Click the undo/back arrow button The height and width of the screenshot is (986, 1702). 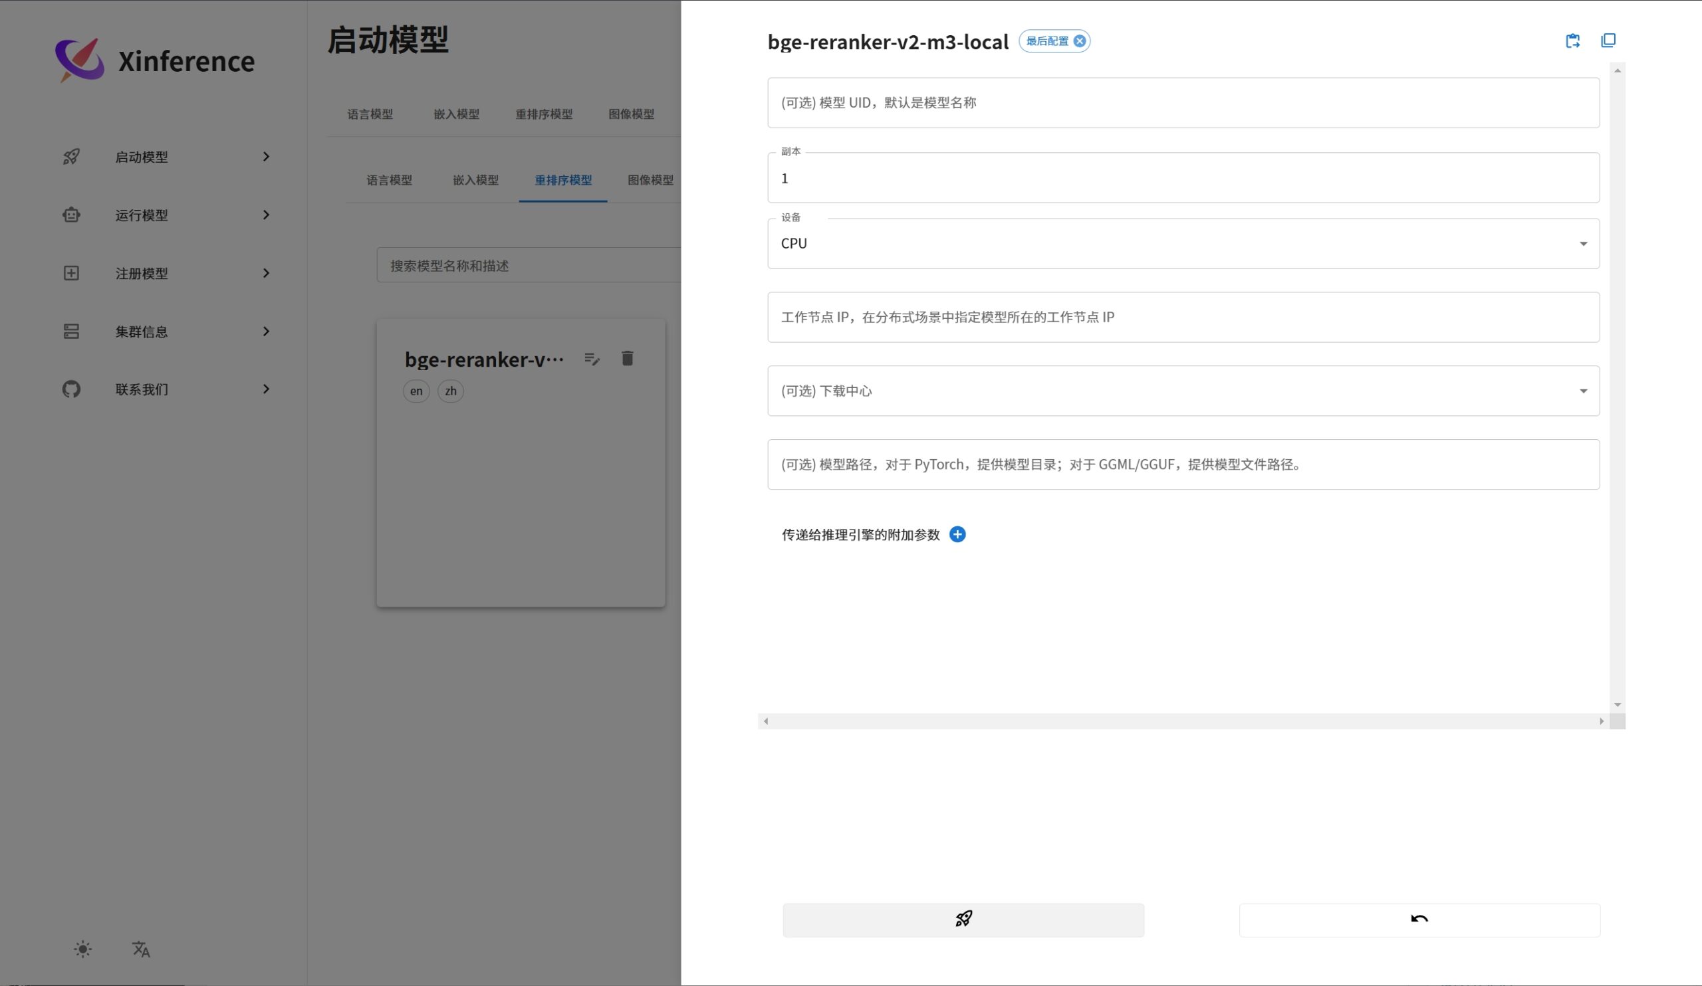[x=1419, y=920]
